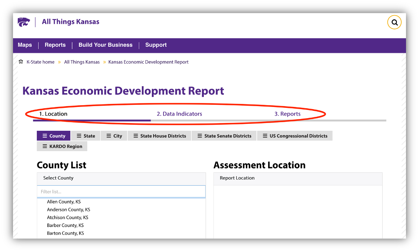This screenshot has width=419, height=252.
Task: Select Barber County, KS from list
Action: [x=65, y=225]
